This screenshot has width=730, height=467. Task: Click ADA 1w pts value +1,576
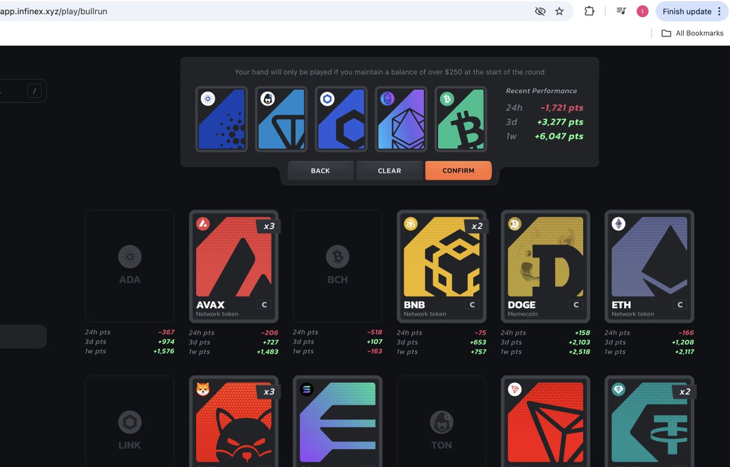click(x=164, y=352)
